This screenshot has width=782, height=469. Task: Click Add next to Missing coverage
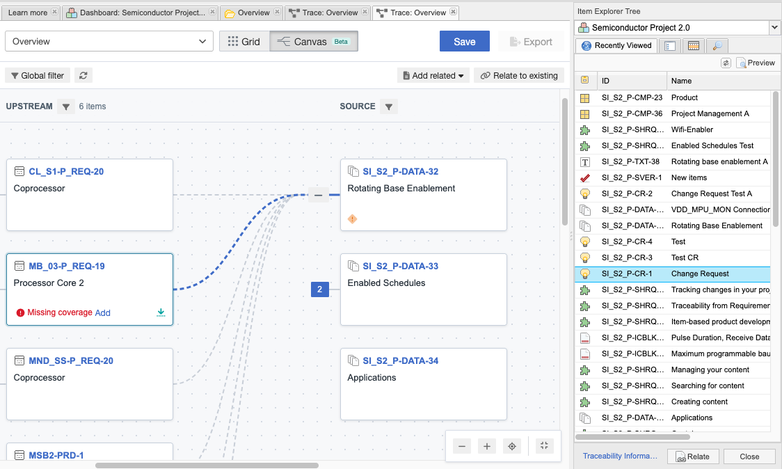[103, 313]
